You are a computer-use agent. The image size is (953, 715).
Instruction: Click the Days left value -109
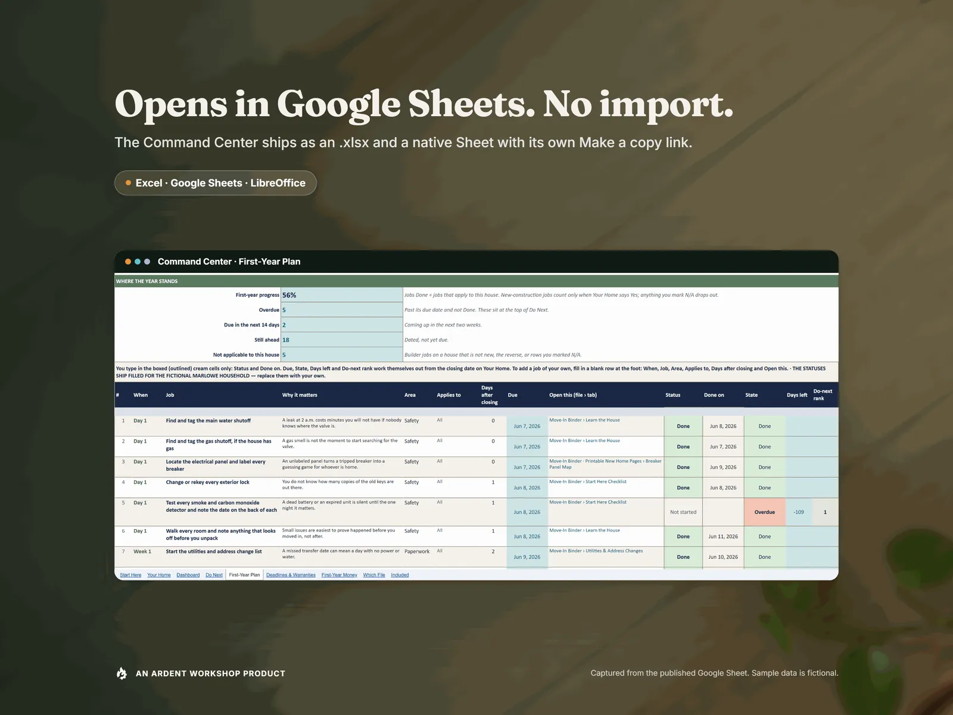(799, 512)
